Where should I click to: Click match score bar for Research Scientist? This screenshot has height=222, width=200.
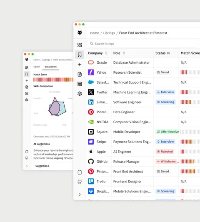pos(190,72)
